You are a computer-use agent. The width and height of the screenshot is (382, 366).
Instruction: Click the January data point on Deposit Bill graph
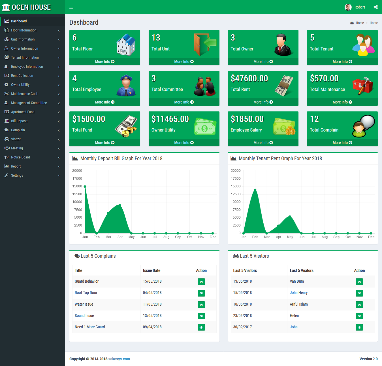(x=85, y=187)
